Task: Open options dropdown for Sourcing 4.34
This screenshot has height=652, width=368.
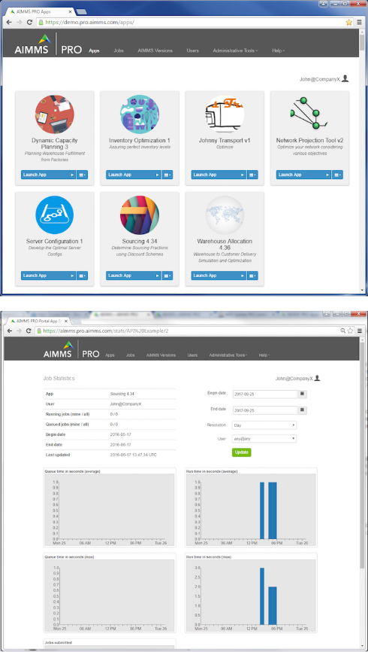Action: pos(167,276)
